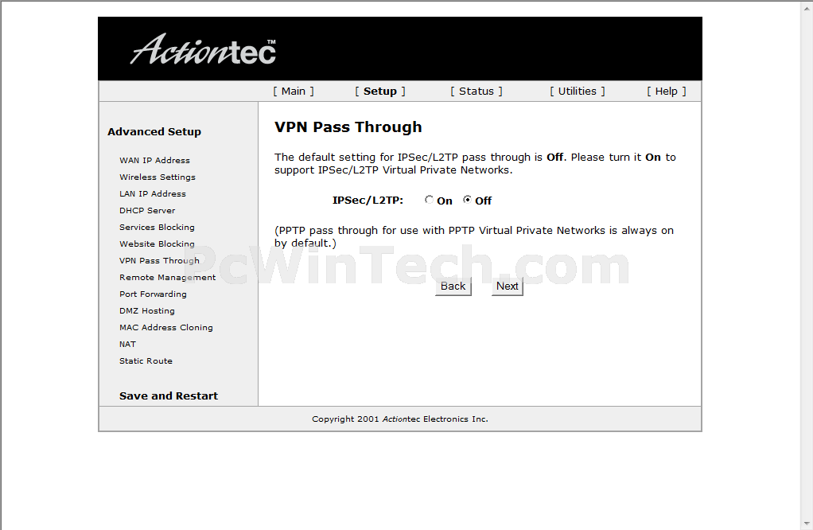The height and width of the screenshot is (530, 813).
Task: Select VPN Pass Through in sidebar
Action: (x=159, y=260)
